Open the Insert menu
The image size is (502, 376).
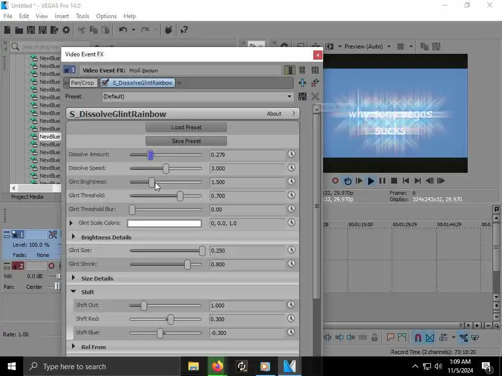62,16
